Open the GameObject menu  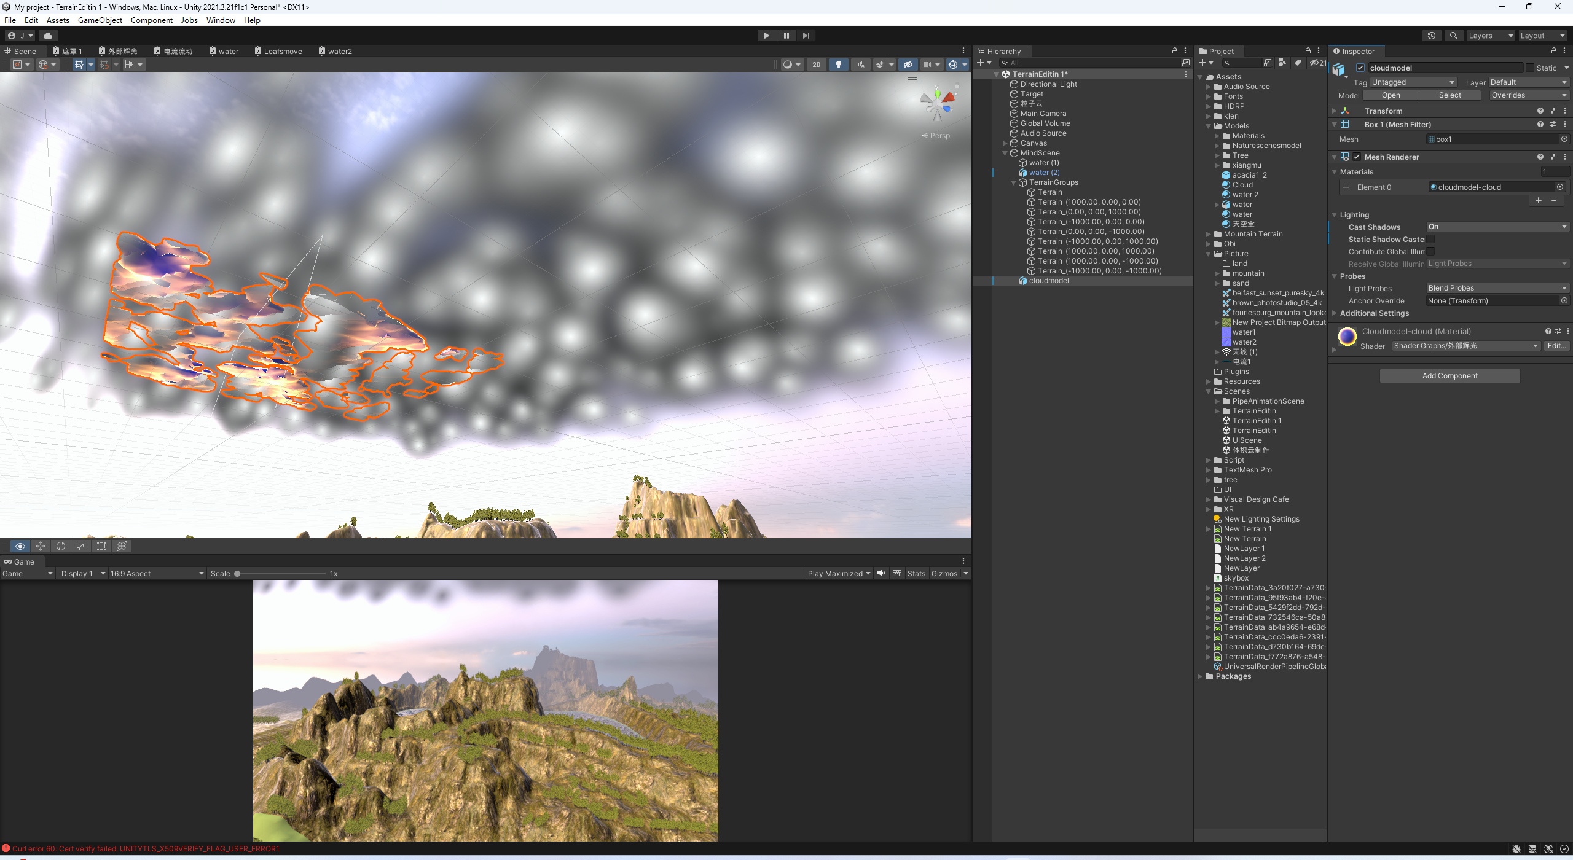pyautogui.click(x=100, y=20)
